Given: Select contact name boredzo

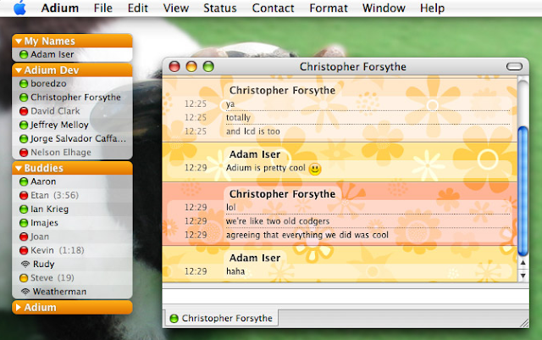Looking at the screenshot, I should click(48, 84).
